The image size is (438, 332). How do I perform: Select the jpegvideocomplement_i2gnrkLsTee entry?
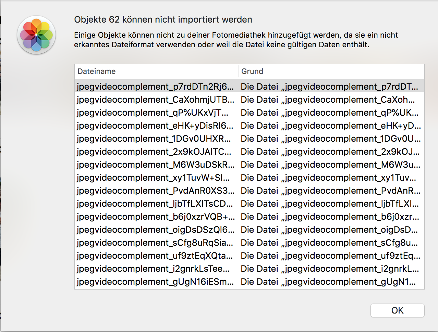[153, 269]
